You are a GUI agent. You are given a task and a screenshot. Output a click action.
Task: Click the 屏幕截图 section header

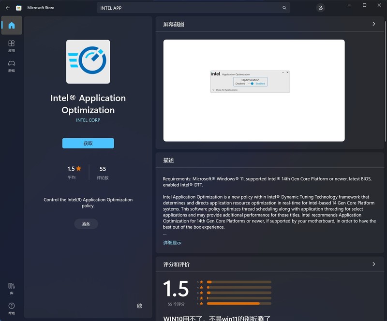(x=270, y=24)
